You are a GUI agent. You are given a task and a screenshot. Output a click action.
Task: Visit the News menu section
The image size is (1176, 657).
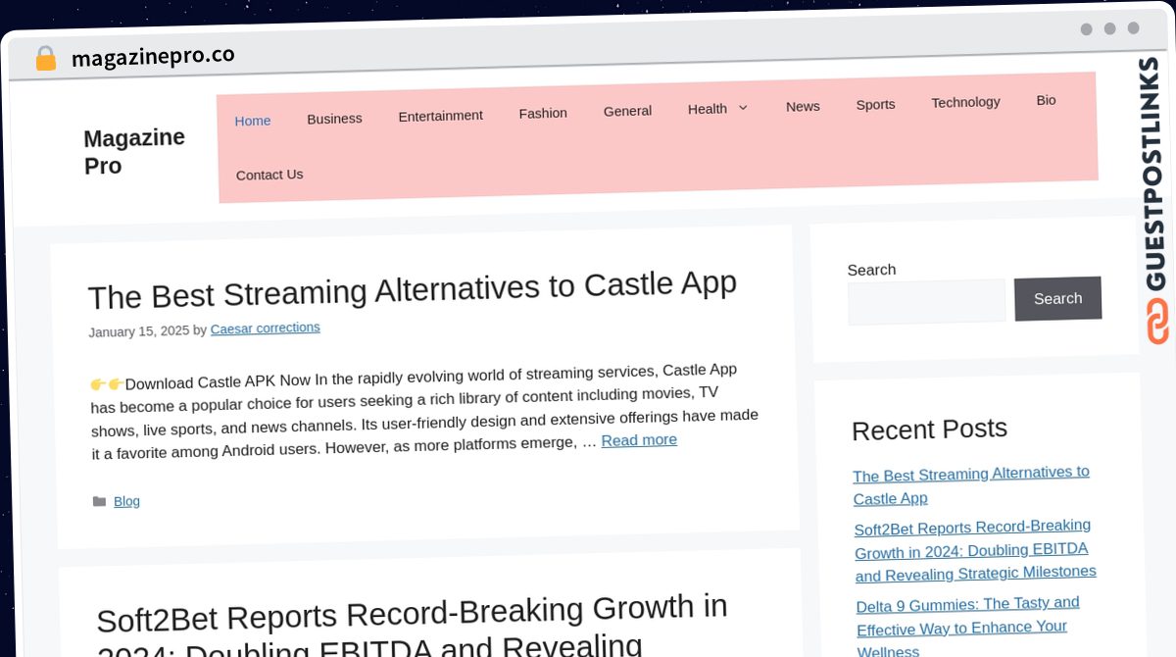(803, 106)
